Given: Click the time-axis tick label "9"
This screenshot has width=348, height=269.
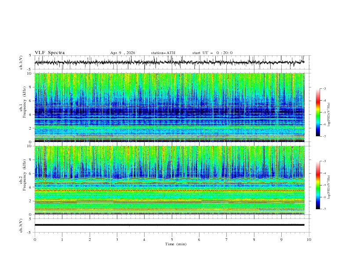Looking at the screenshot, I should (x=281, y=240).
